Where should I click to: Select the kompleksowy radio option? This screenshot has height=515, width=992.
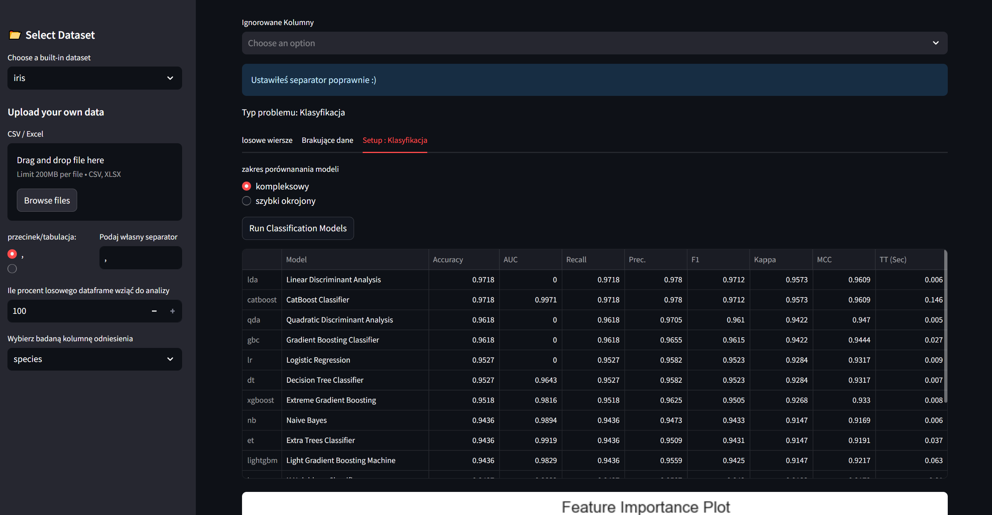tap(246, 186)
